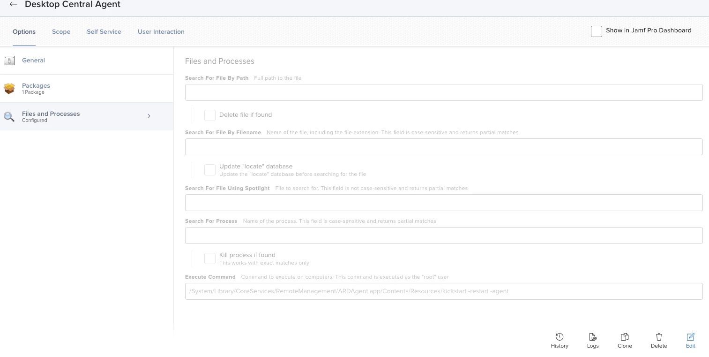Click the General payload icon
Screen dimensions: 709x357
(9, 60)
